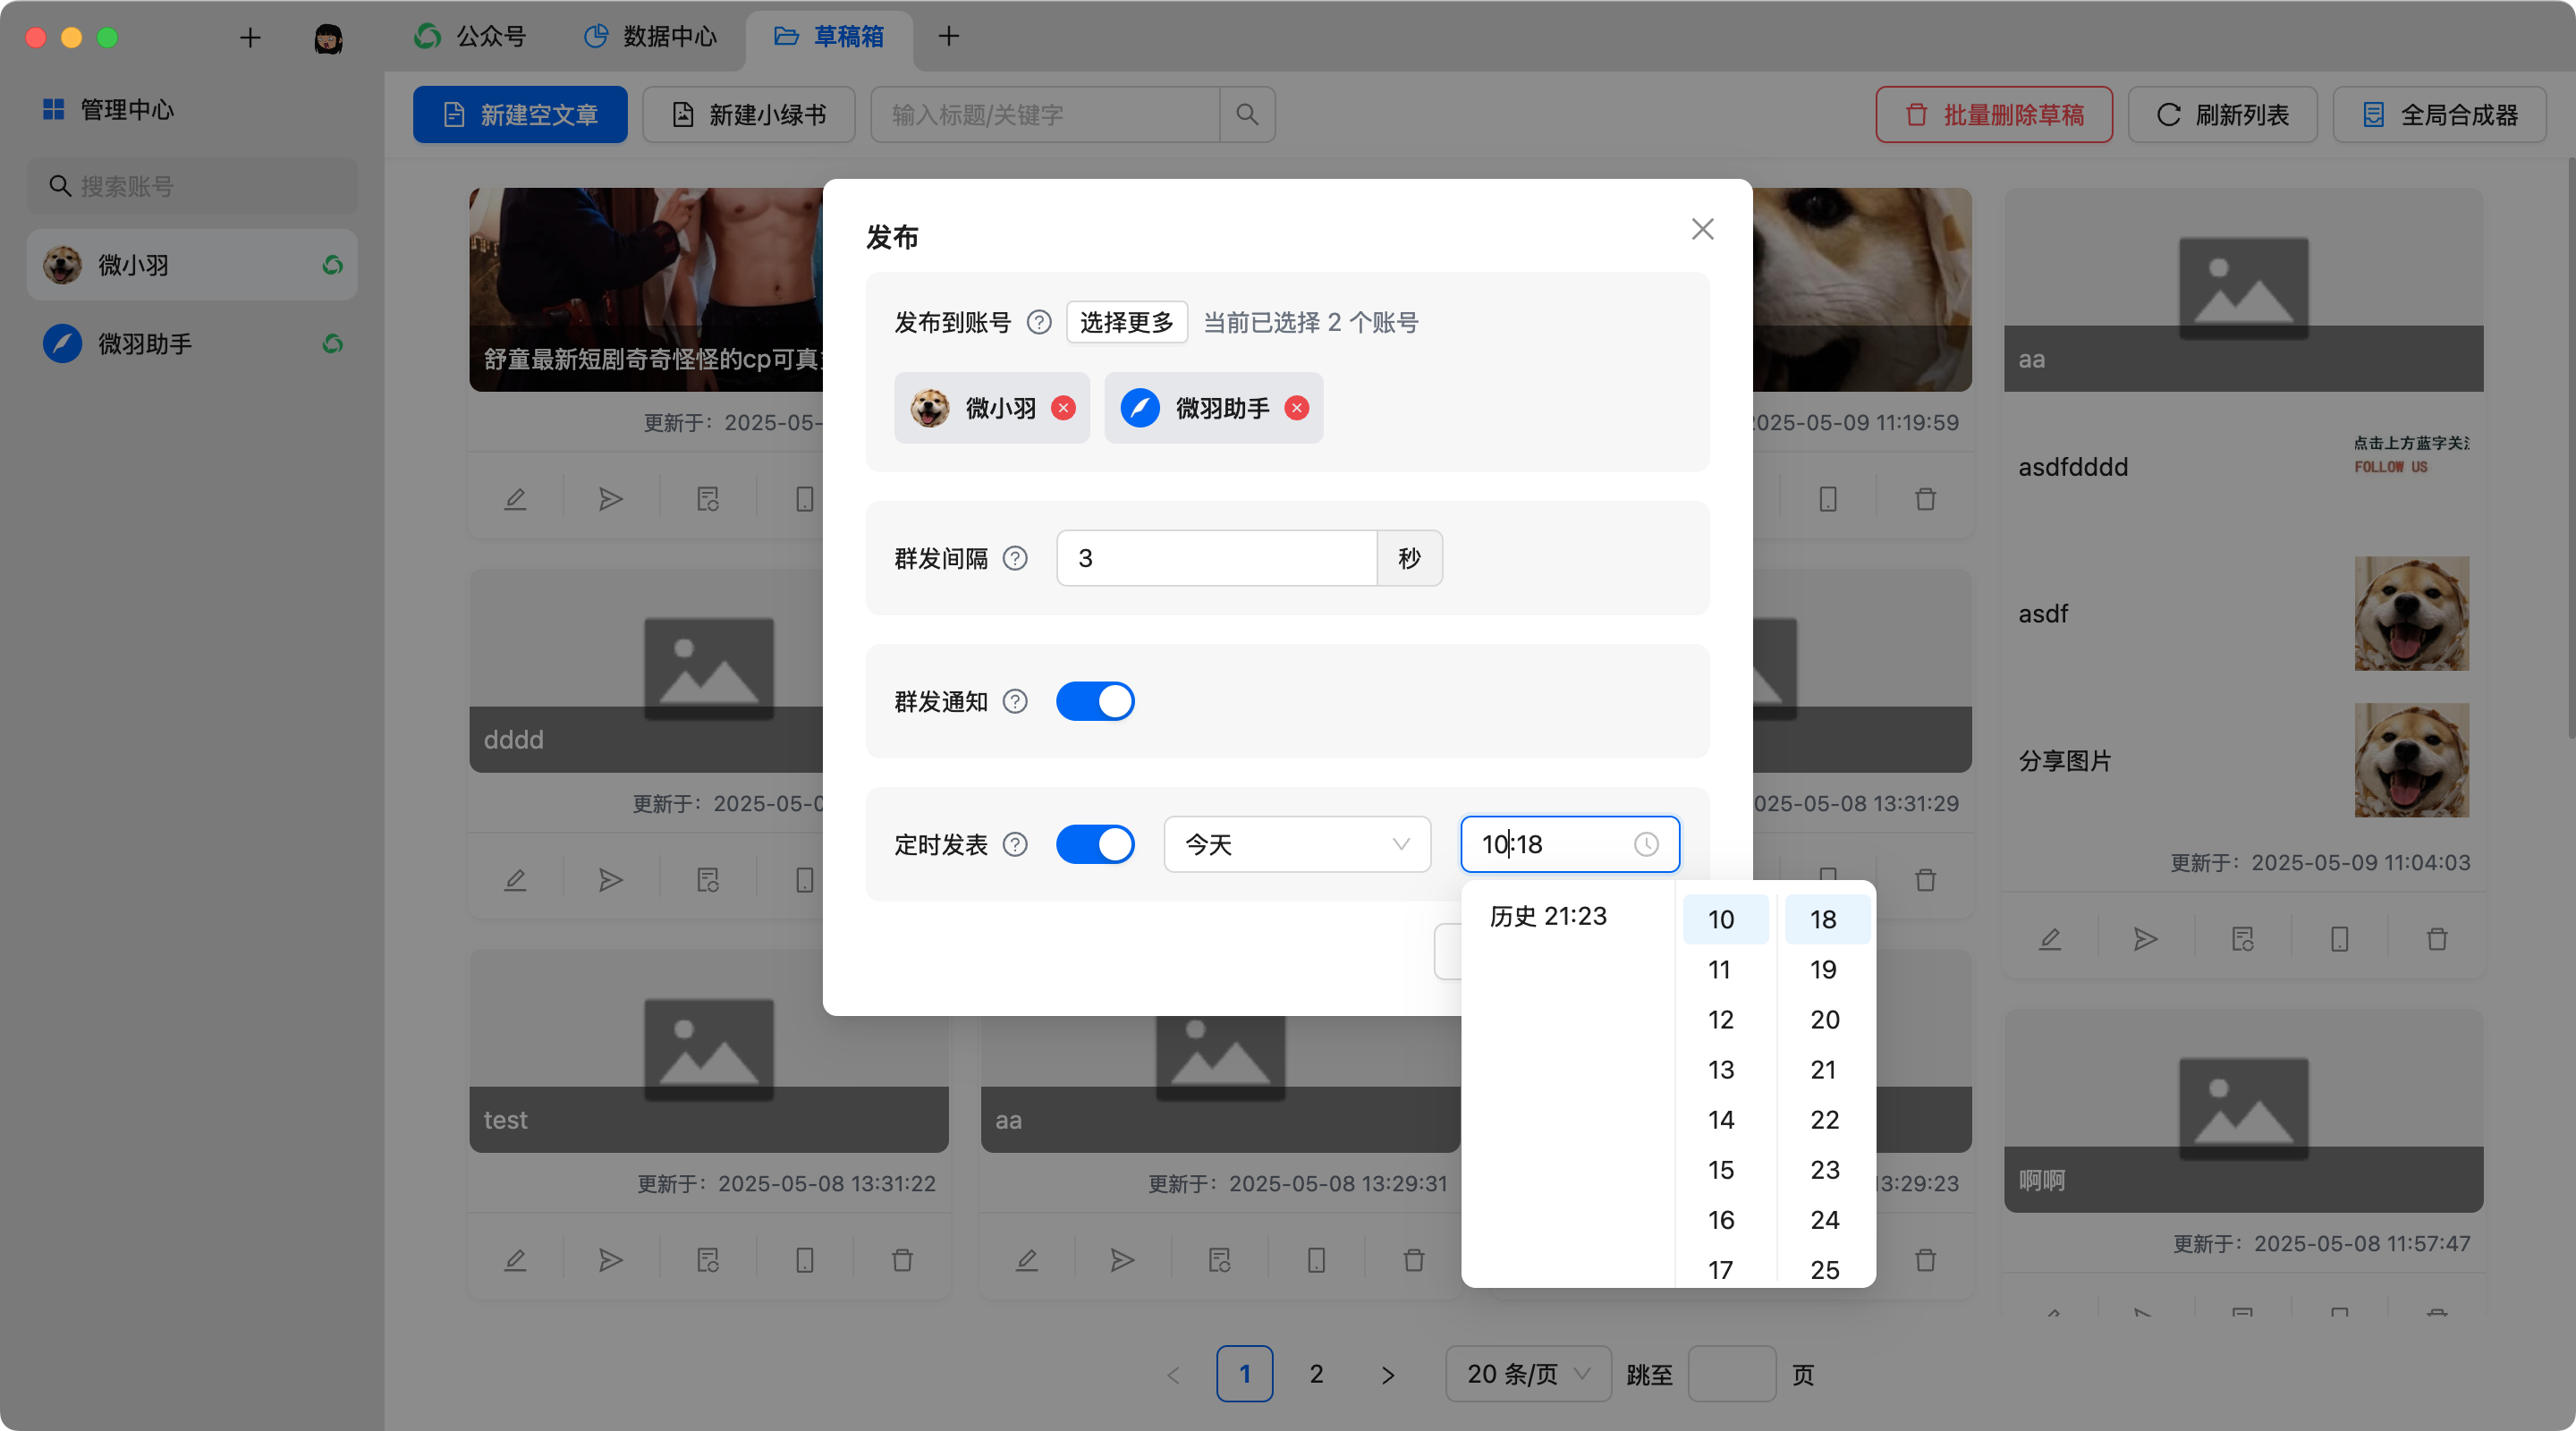The height and width of the screenshot is (1431, 2576).
Task: Show help for 发布到账号
Action: tap(1039, 323)
